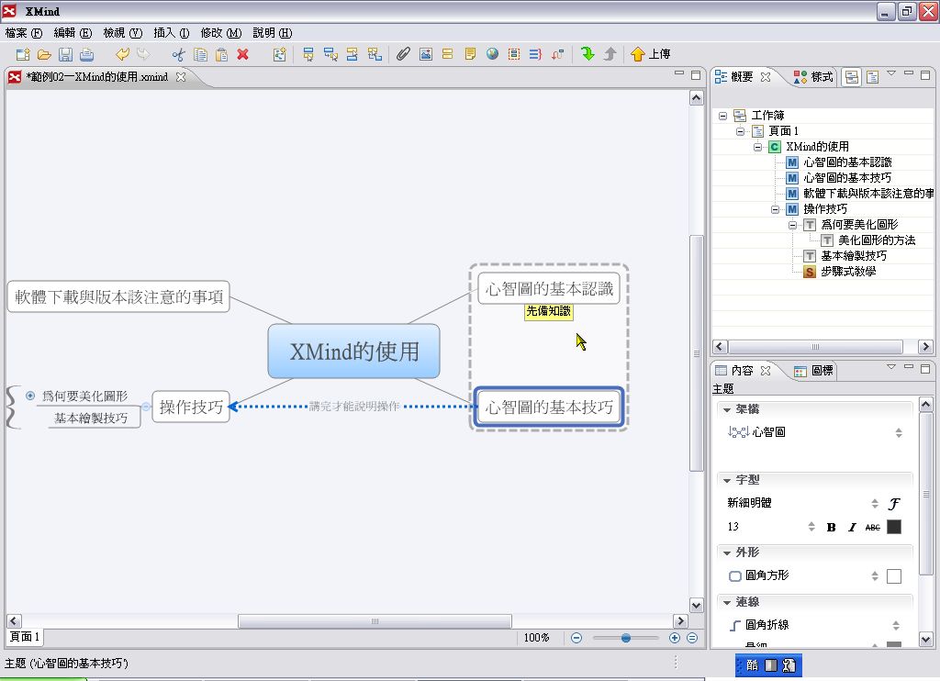Image resolution: width=940 pixels, height=681 pixels.
Task: Select the 為何要美化圖形 subtopic on canvas
Action: pyautogui.click(x=84, y=396)
